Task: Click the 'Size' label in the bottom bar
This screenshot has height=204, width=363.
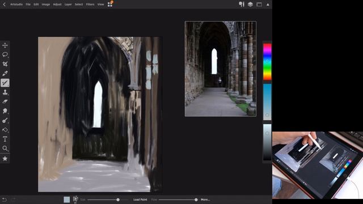Action: click(83, 199)
